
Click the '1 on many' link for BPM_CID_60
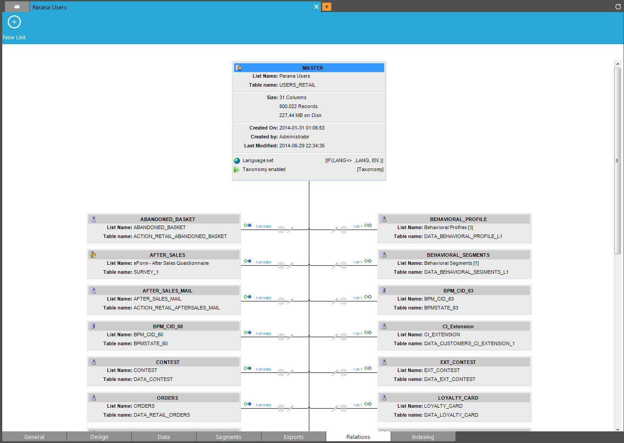[x=263, y=334]
